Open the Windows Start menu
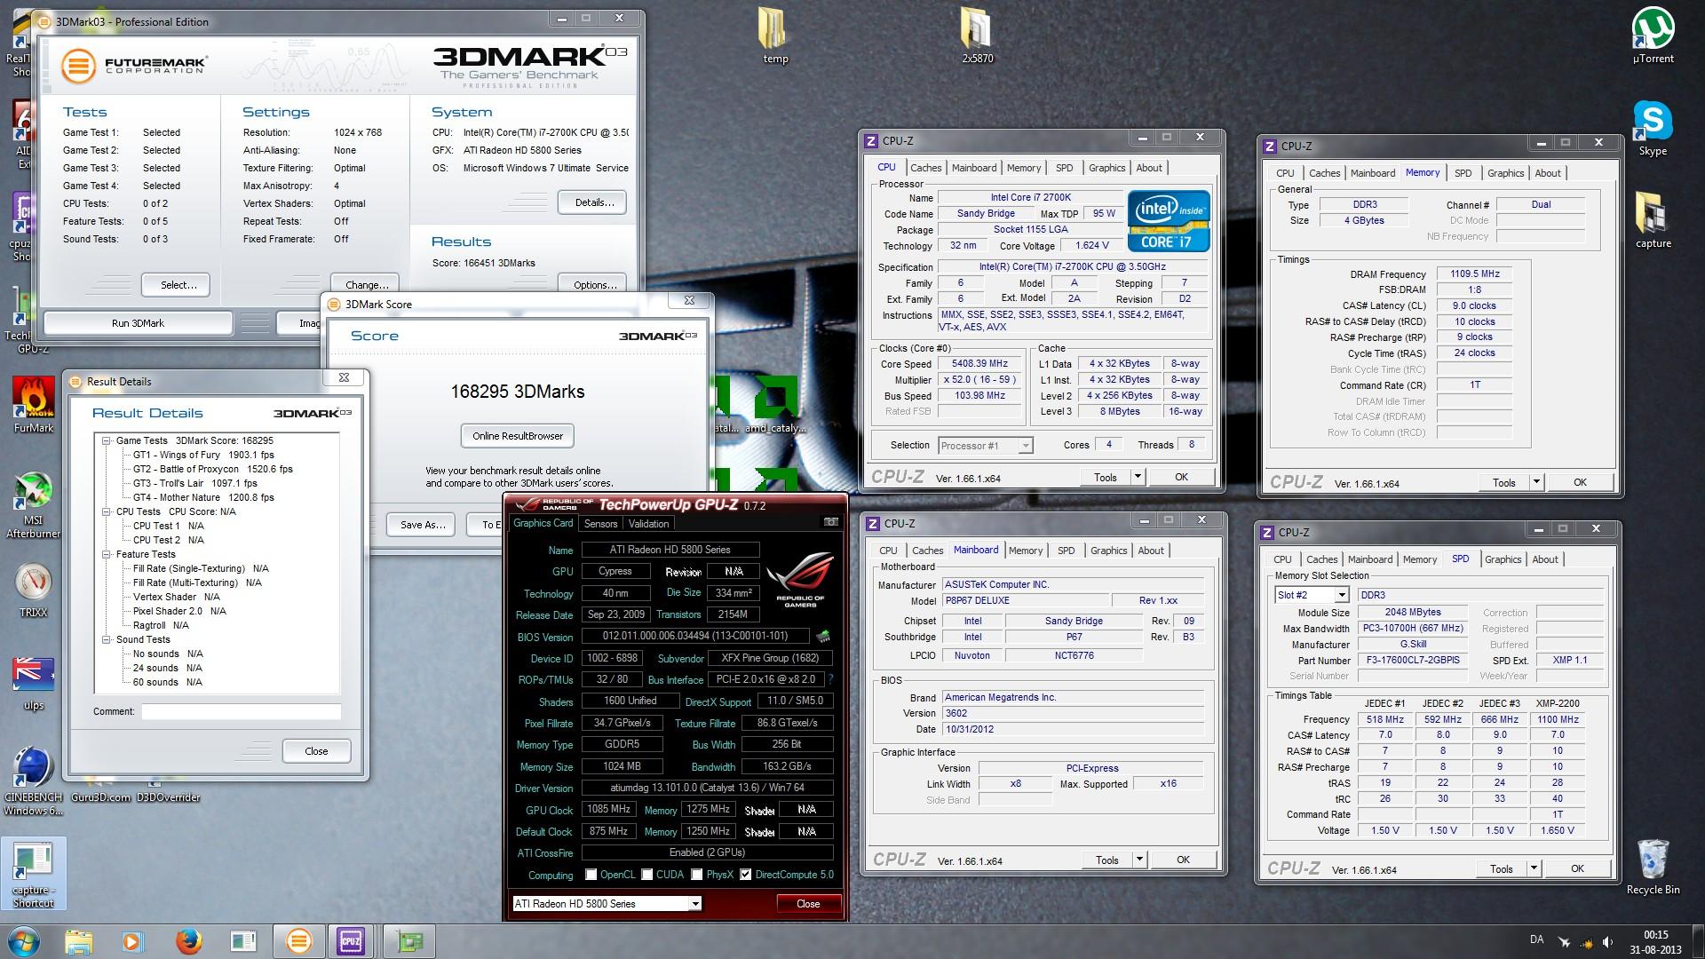 coord(24,940)
